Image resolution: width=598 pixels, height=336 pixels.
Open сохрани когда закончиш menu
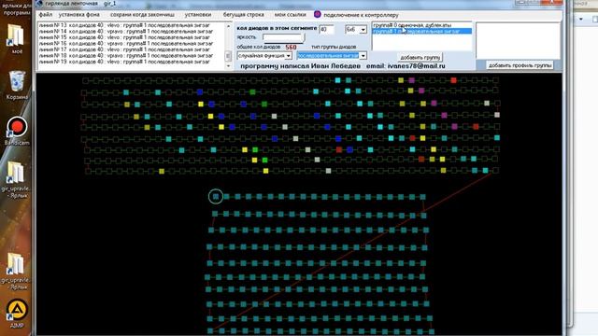[142, 15]
